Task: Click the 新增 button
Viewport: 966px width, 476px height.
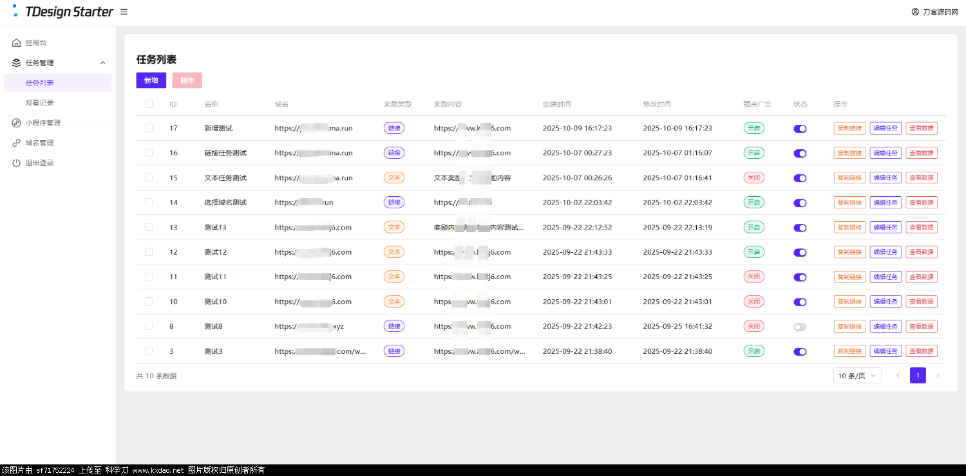Action: tap(151, 80)
